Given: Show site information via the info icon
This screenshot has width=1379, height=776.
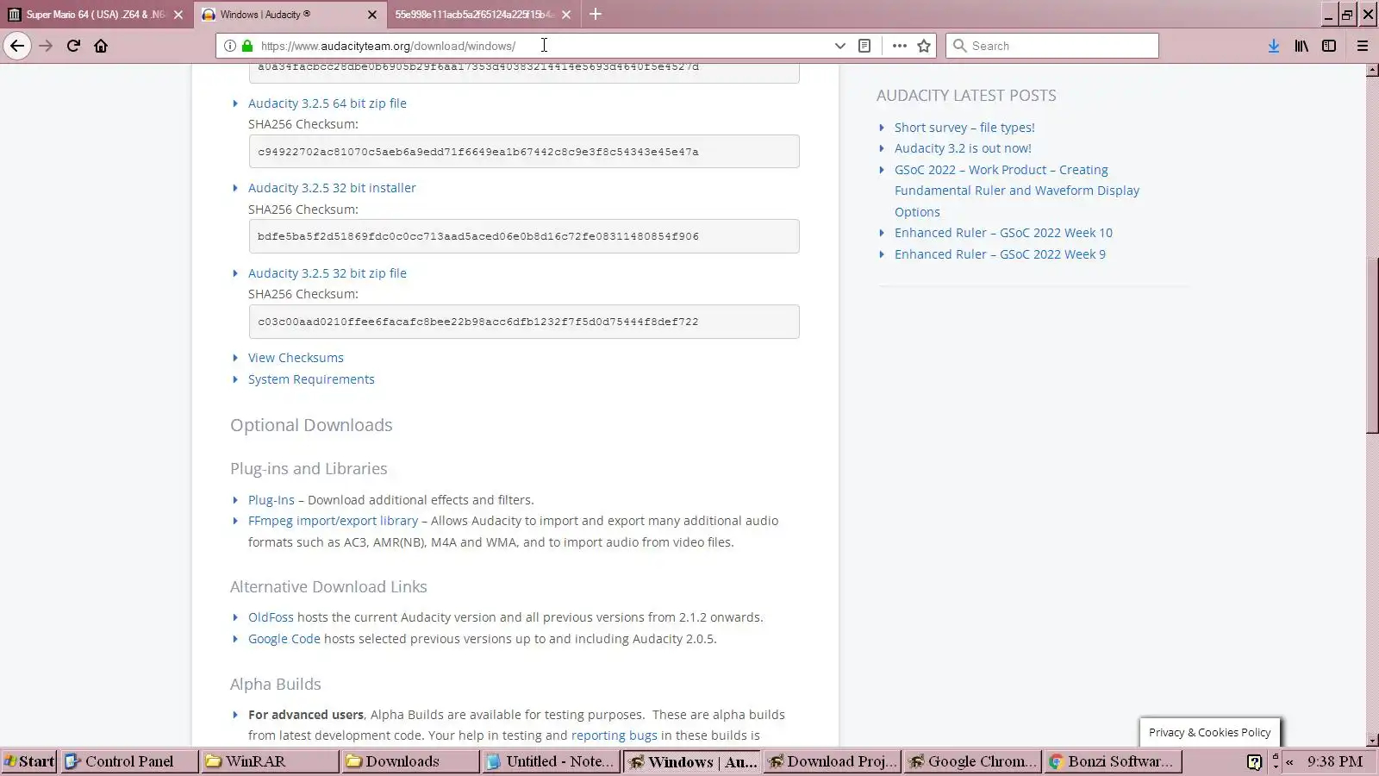Looking at the screenshot, I should coord(230,46).
